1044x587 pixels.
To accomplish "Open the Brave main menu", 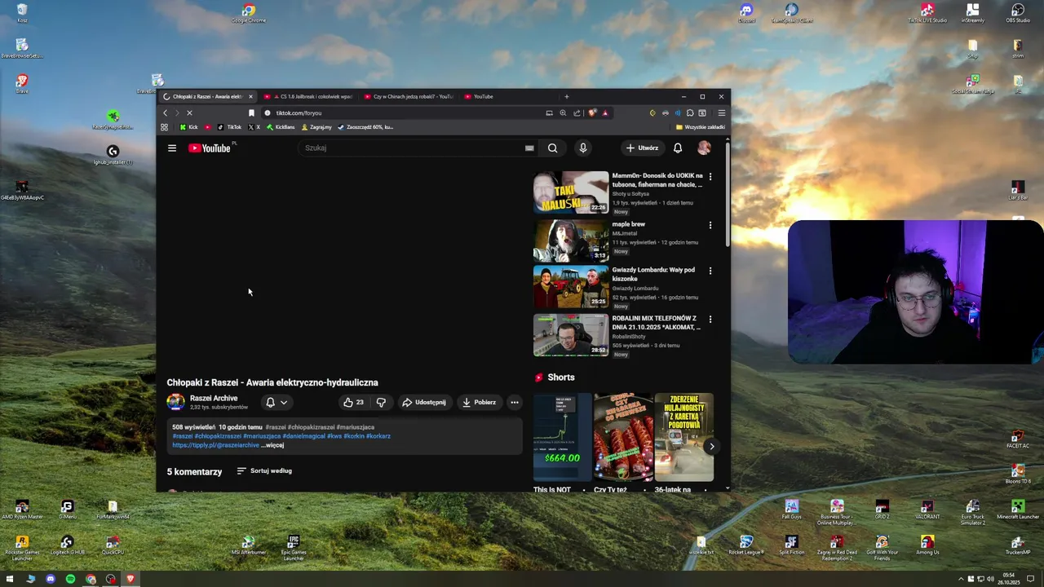I will click(x=721, y=113).
